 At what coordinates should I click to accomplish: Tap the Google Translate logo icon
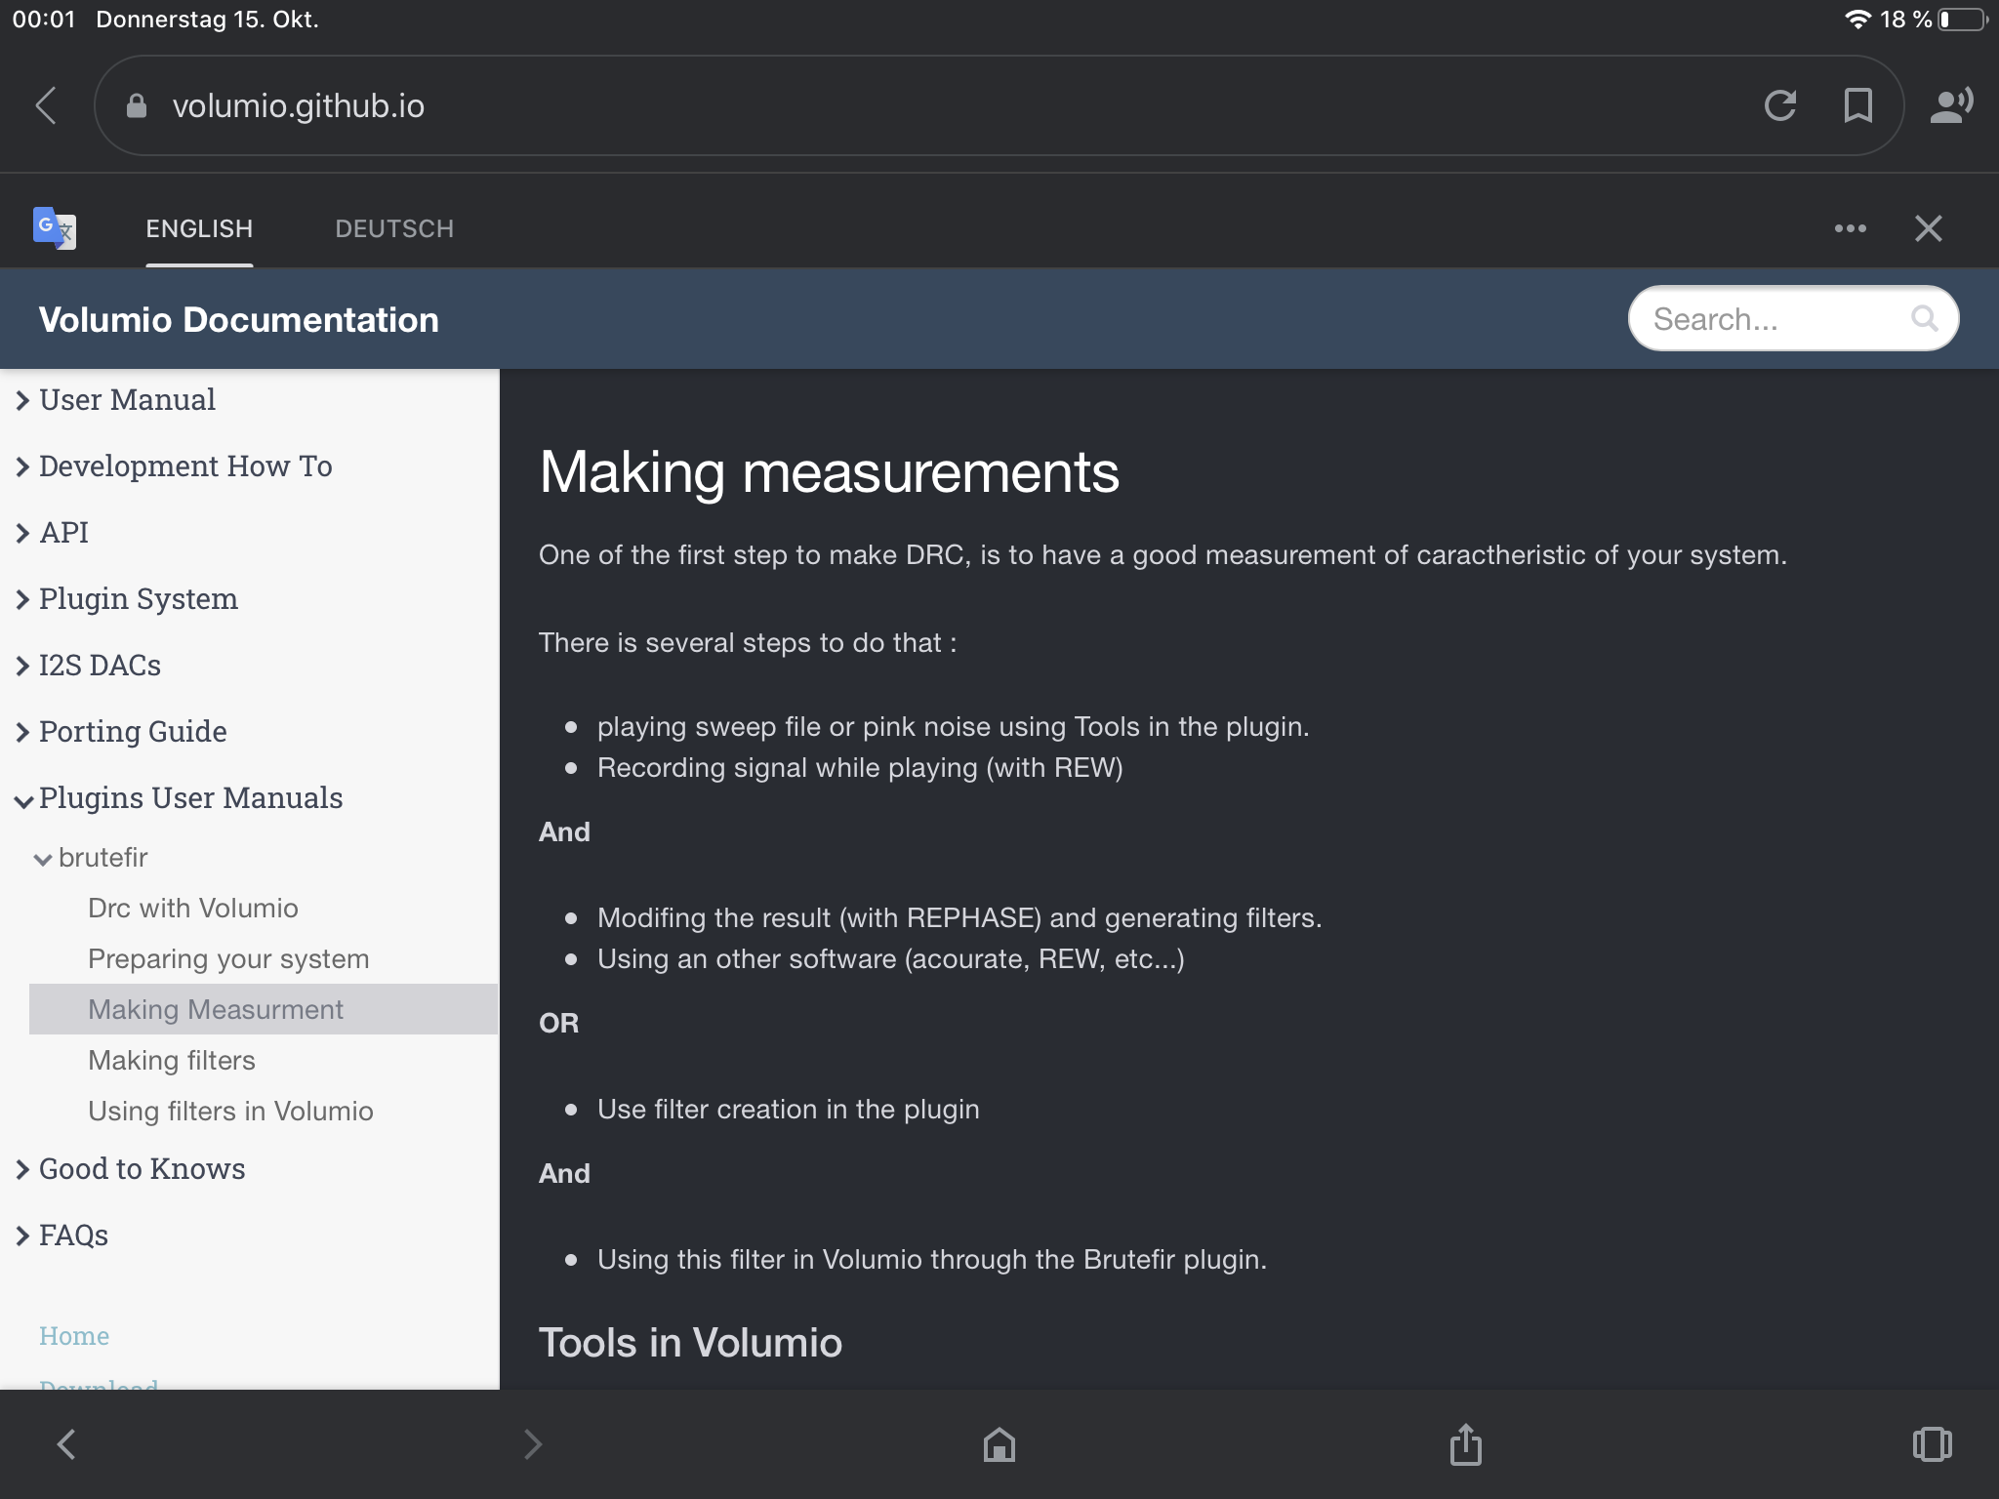[x=55, y=228]
